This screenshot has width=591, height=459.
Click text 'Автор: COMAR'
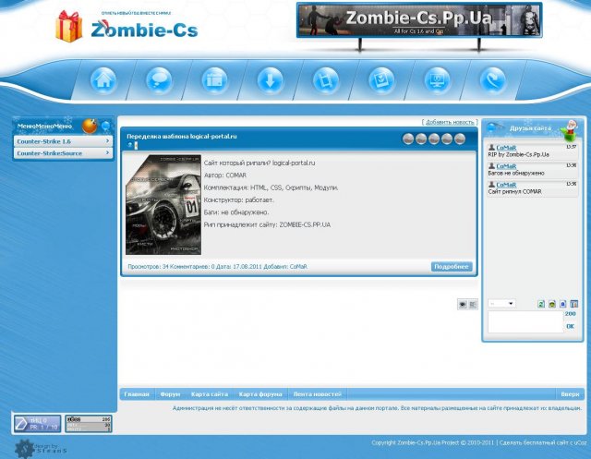click(225, 175)
